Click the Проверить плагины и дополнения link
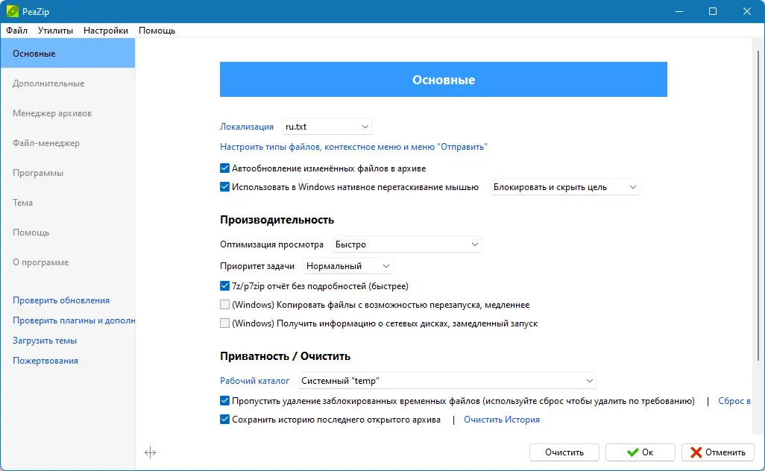 point(74,320)
